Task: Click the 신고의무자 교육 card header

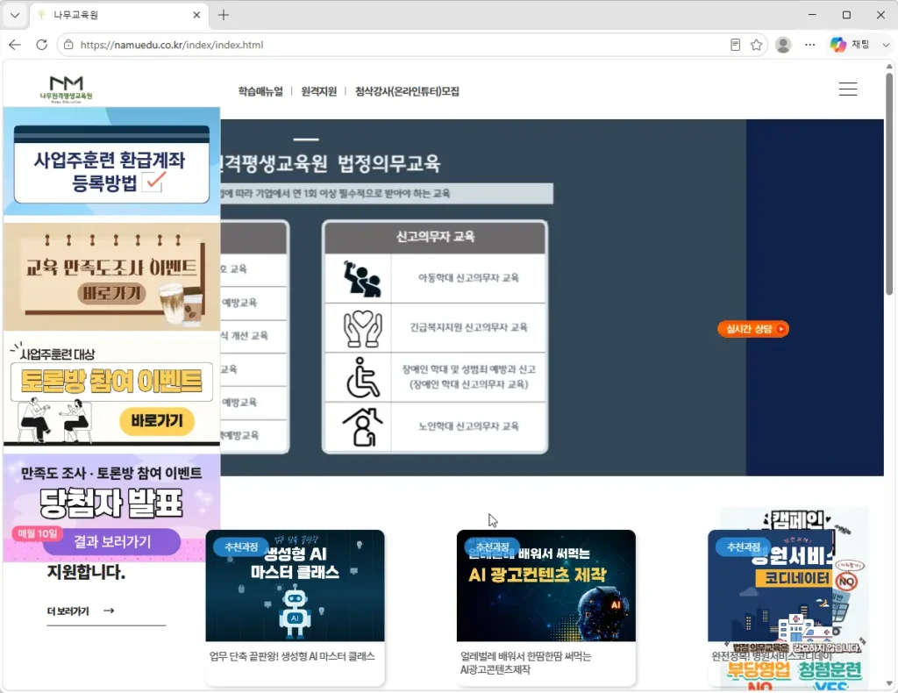Action: [x=435, y=237]
